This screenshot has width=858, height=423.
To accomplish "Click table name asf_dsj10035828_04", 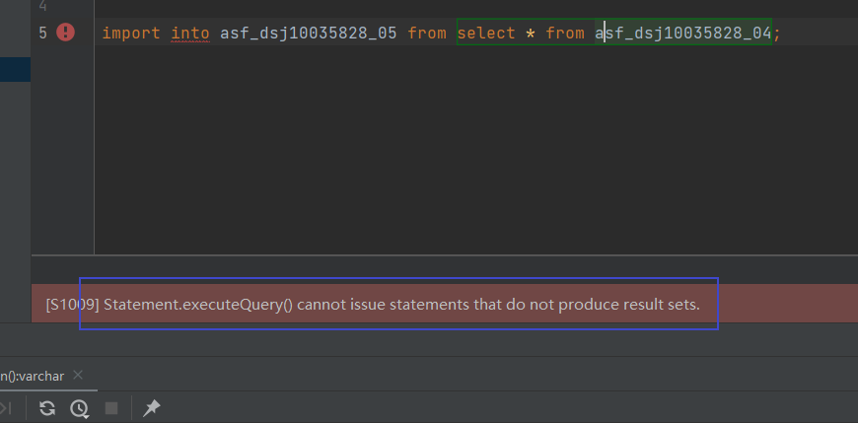I will pos(683,34).
